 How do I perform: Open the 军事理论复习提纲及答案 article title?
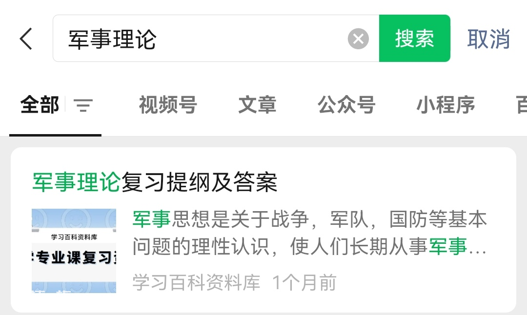click(x=155, y=182)
